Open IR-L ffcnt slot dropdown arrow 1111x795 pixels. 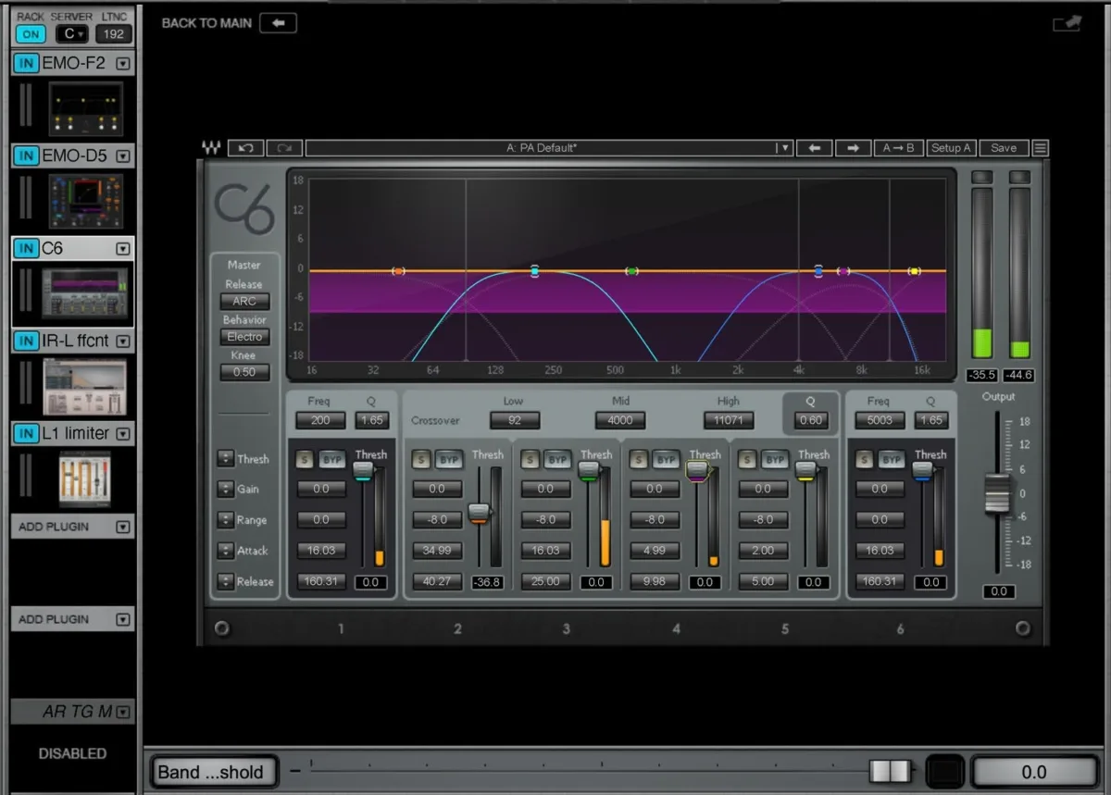(122, 342)
